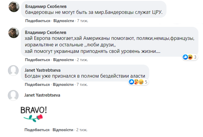The image size is (203, 137).
Task: Click Владимир Скобелев avatar on second comment
Action: coord(14,33)
